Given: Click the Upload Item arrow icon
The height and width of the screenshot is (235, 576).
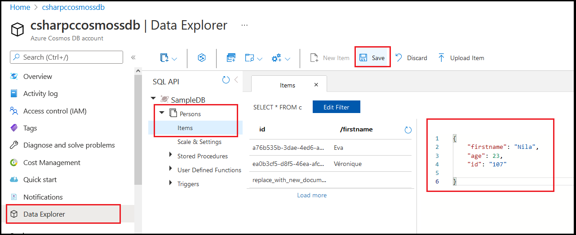Looking at the screenshot, I should tap(441, 58).
